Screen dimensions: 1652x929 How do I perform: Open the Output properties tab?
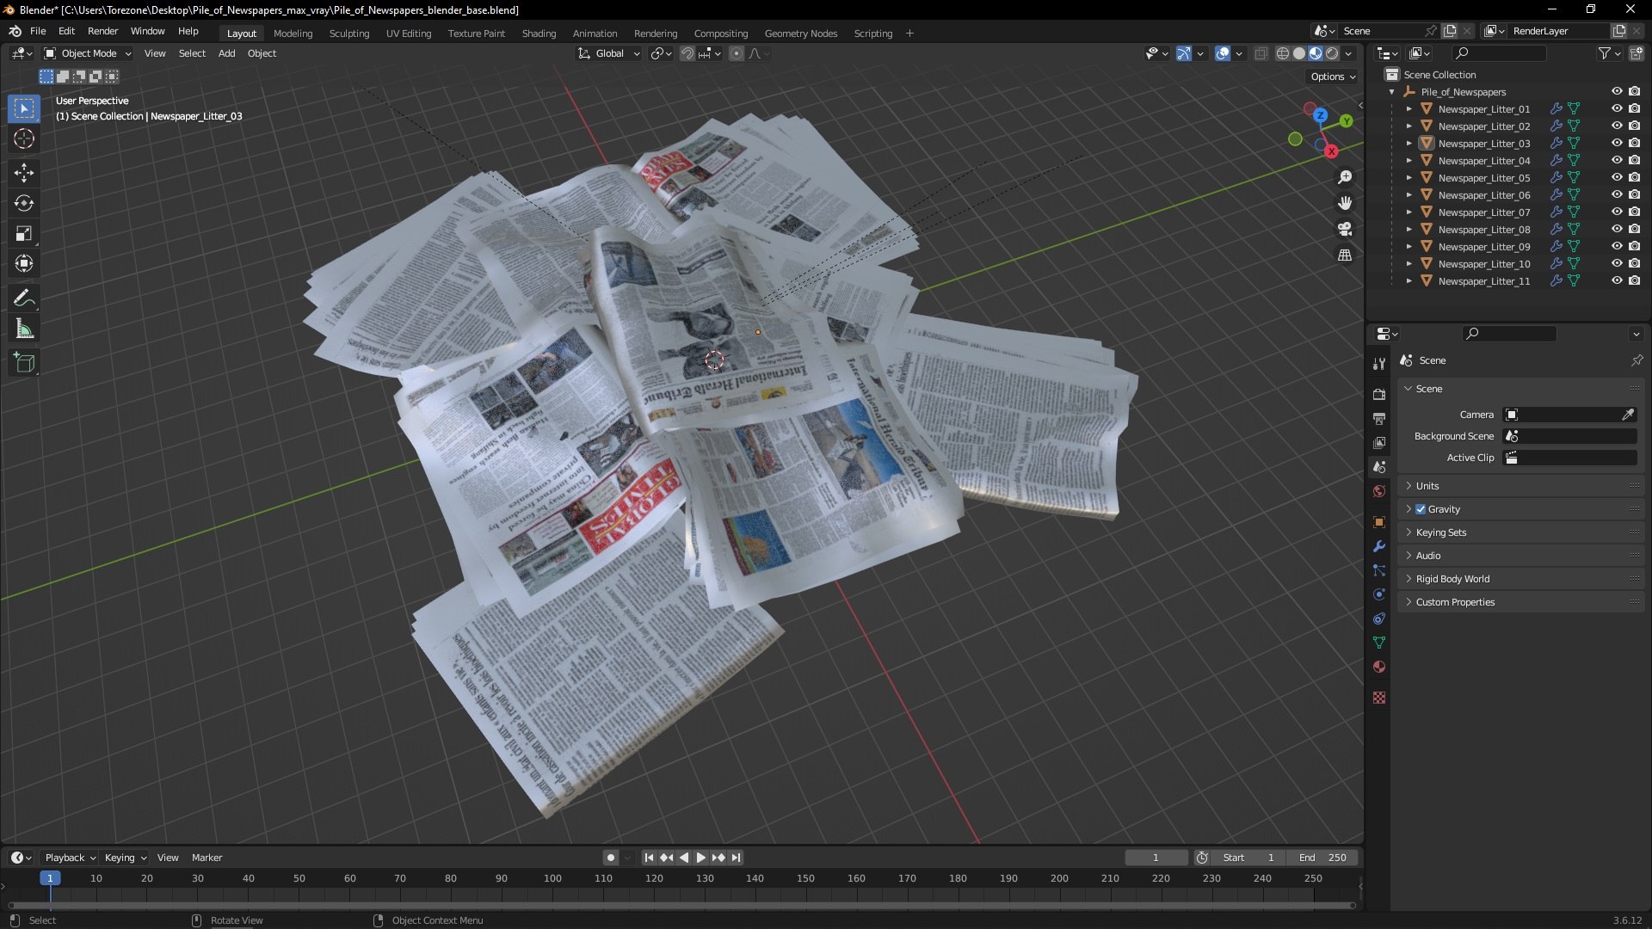(1379, 419)
